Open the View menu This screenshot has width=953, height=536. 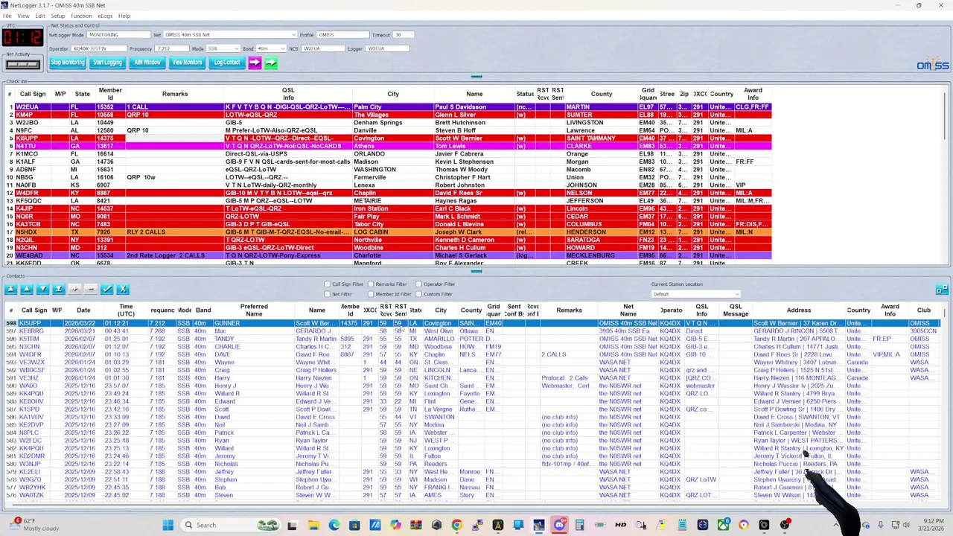coord(24,16)
